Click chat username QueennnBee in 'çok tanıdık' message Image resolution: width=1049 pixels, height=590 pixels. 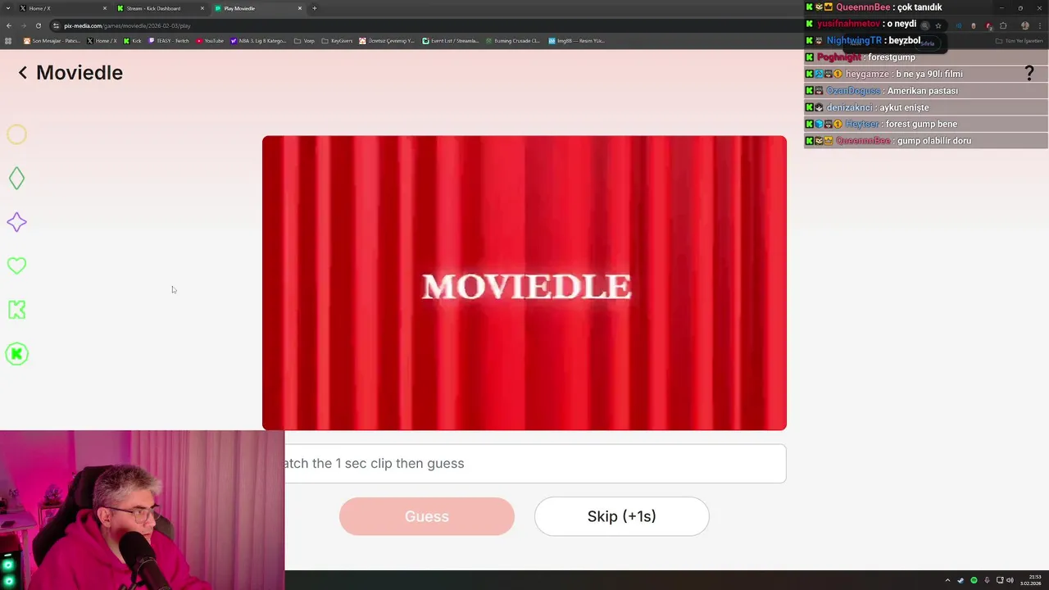pos(863,7)
